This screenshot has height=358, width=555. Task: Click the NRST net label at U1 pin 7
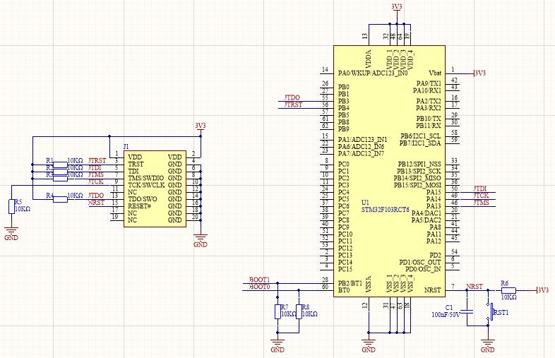(x=475, y=287)
